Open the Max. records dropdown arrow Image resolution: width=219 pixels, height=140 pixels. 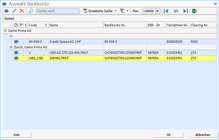(157, 11)
